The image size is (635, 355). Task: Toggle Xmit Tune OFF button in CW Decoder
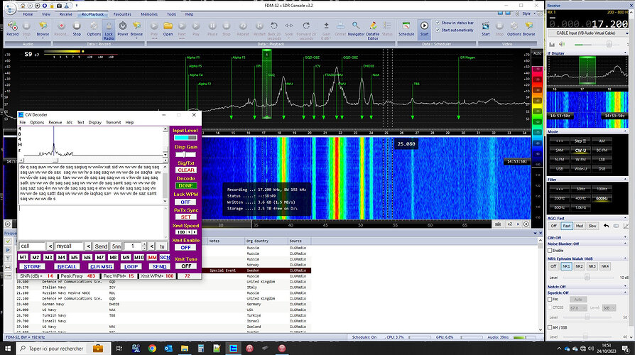point(186,266)
